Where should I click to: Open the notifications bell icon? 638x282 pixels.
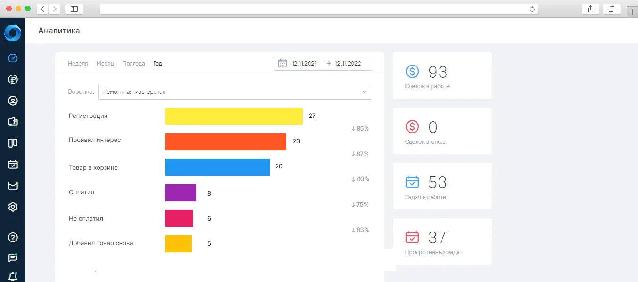click(x=13, y=277)
